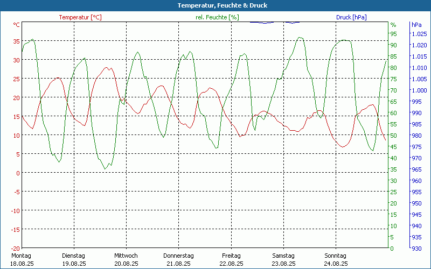Select the blue Druck [hPa] legend label
The height and width of the screenshot is (269, 431).
pos(351,17)
